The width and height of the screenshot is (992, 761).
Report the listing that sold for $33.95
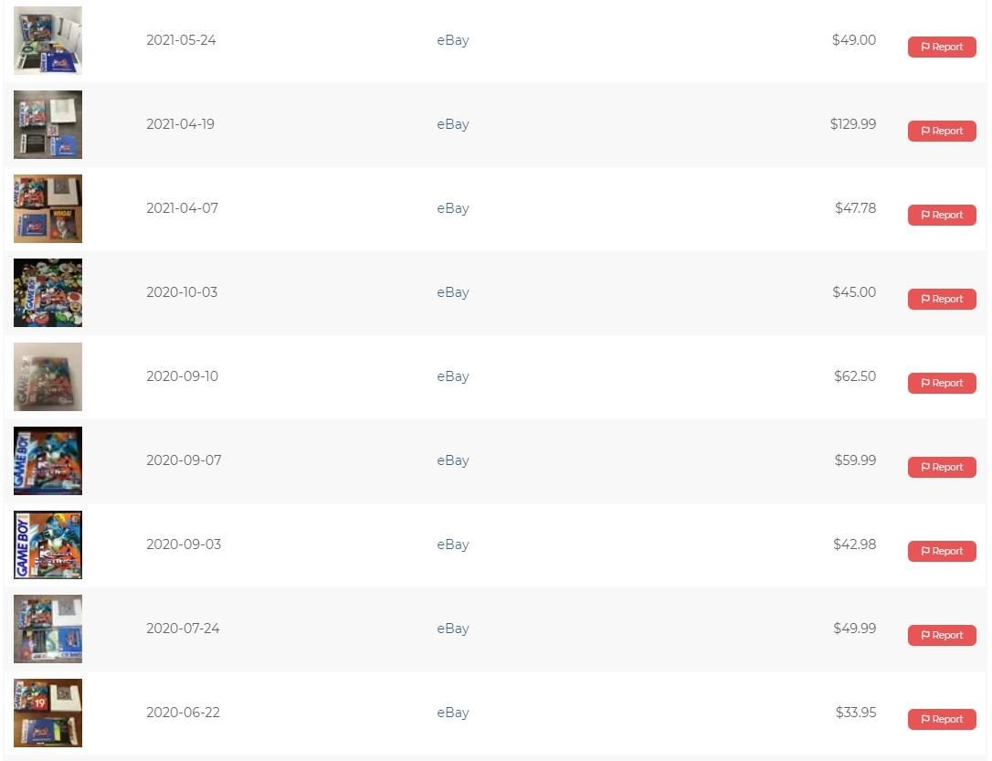point(942,719)
